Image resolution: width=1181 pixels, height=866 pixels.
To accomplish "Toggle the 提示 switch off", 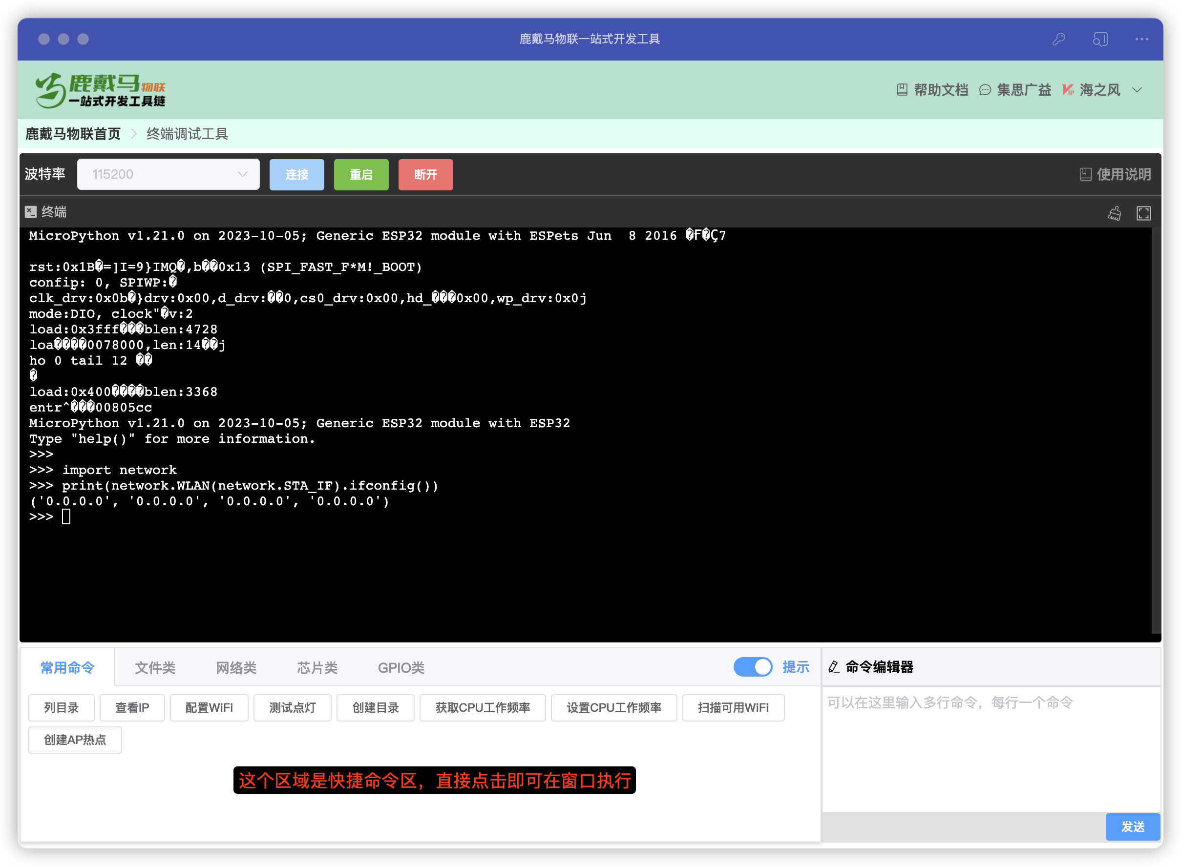I will 753,667.
